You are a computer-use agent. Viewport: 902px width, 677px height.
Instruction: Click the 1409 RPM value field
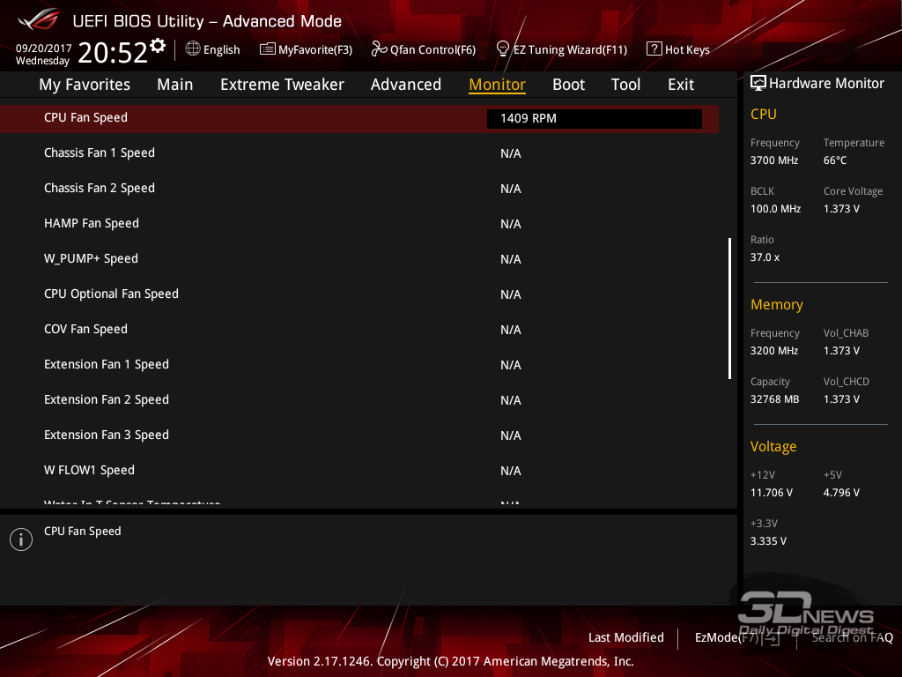tap(595, 119)
